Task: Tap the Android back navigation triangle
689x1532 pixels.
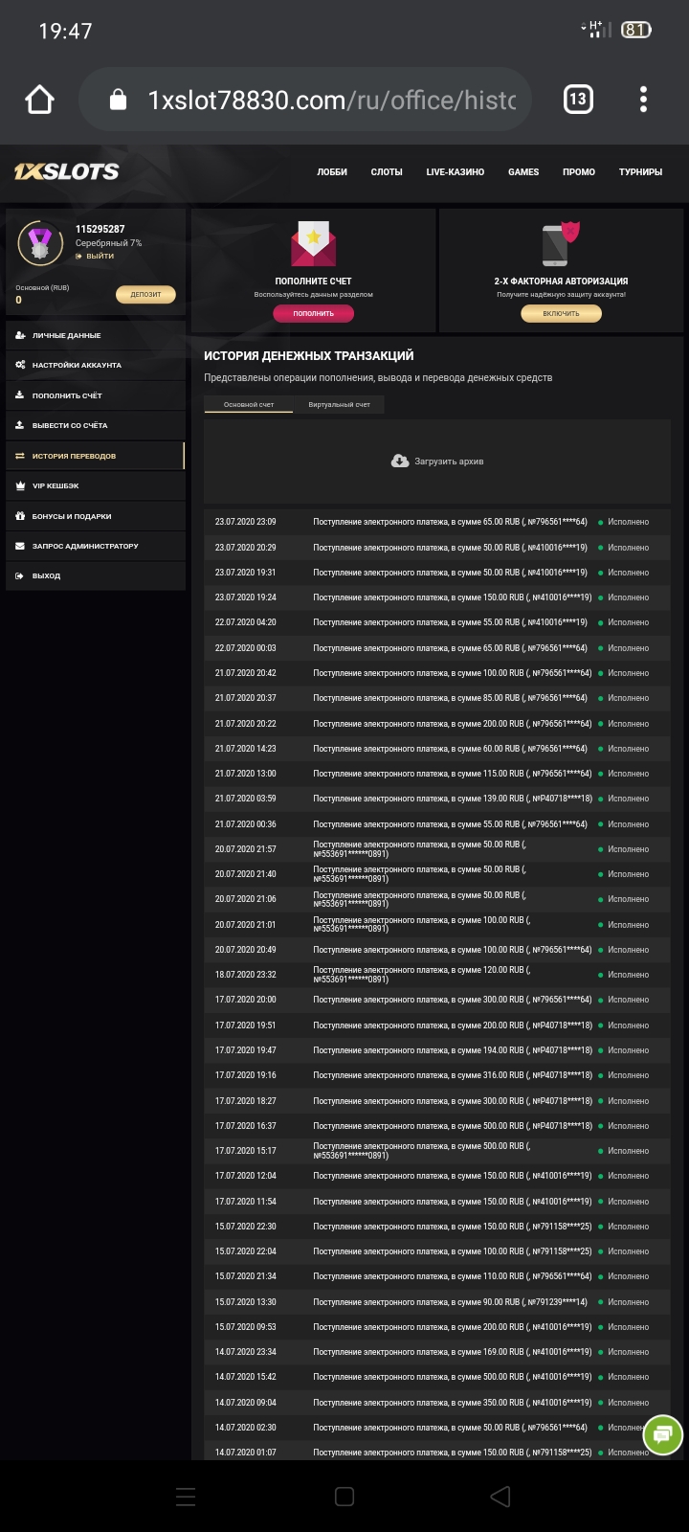Action: coord(500,1497)
